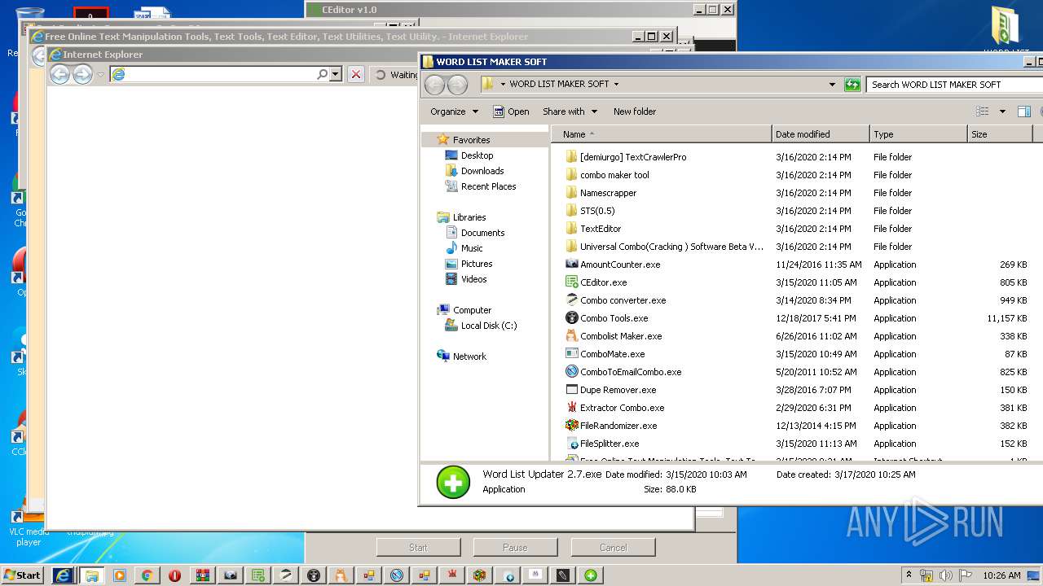Select ComboToEmailCombo.exe icon

click(x=572, y=372)
